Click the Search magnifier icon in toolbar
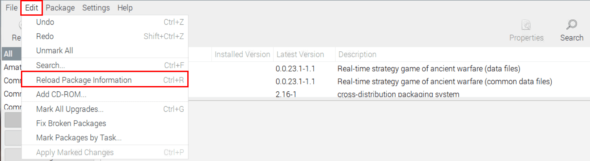 572,25
